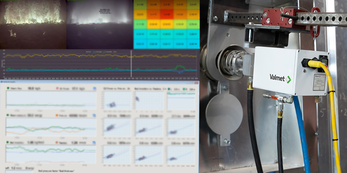Open the blue icon on the Bed inventory row
The image size is (347, 173).
pyautogui.click(x=94, y=142)
